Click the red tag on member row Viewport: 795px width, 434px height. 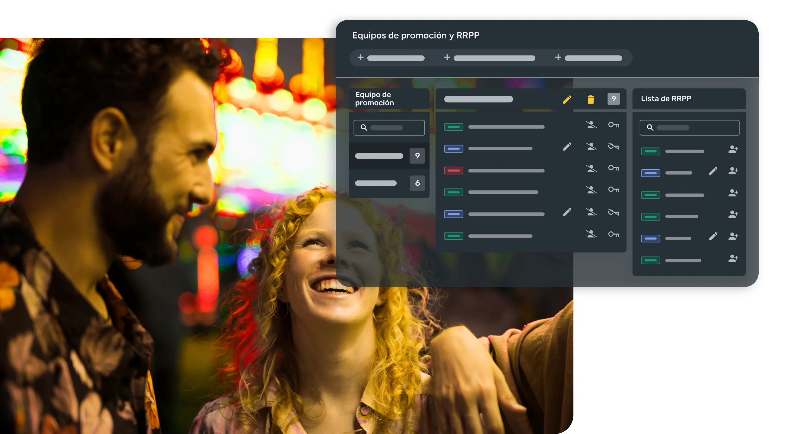pos(453,171)
